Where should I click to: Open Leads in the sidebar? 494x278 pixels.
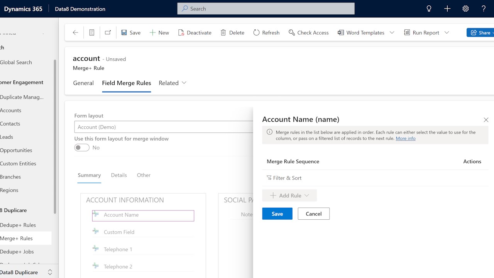click(x=7, y=137)
